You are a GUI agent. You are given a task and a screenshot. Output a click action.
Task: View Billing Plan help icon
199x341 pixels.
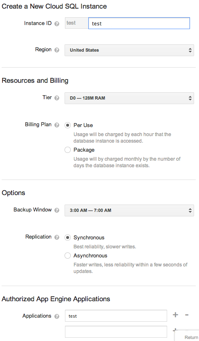click(57, 125)
